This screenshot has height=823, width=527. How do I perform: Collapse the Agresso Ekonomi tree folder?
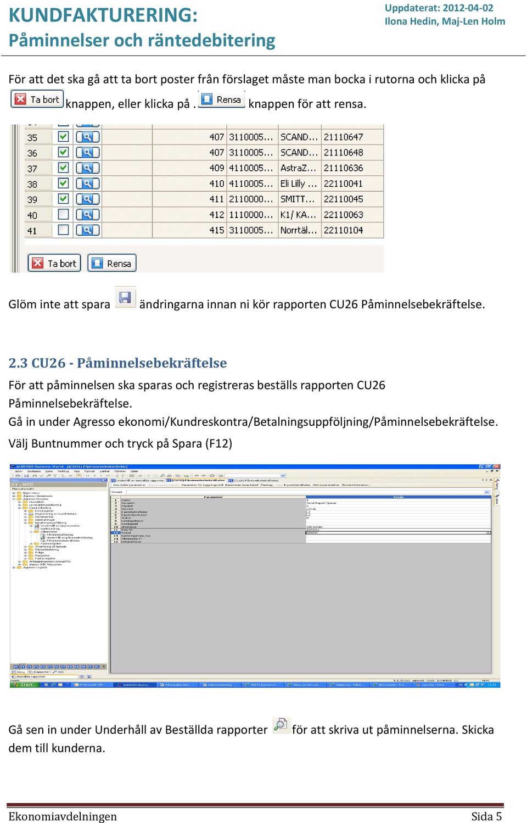[14, 499]
